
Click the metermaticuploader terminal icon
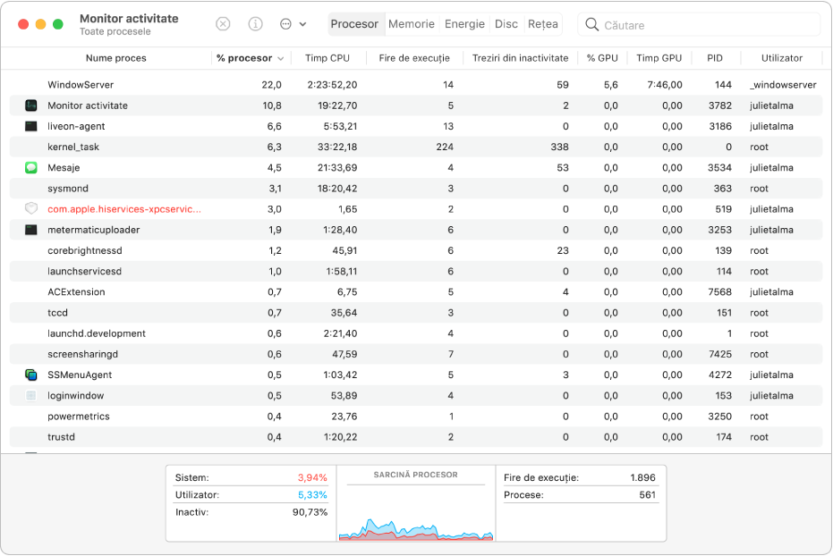tap(31, 230)
